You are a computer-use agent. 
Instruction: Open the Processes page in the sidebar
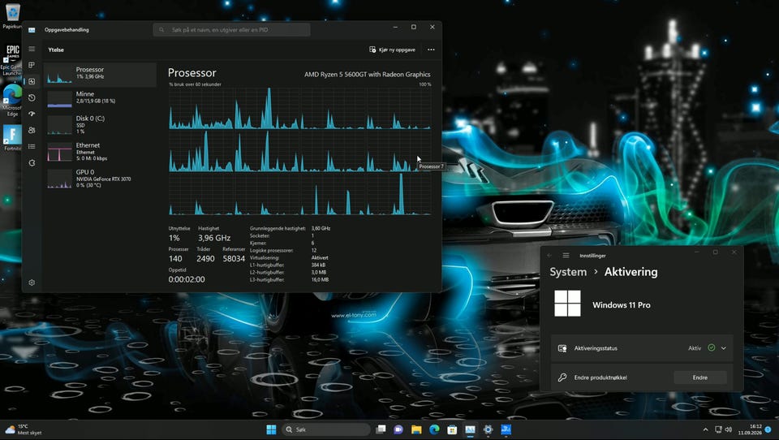coord(32,65)
